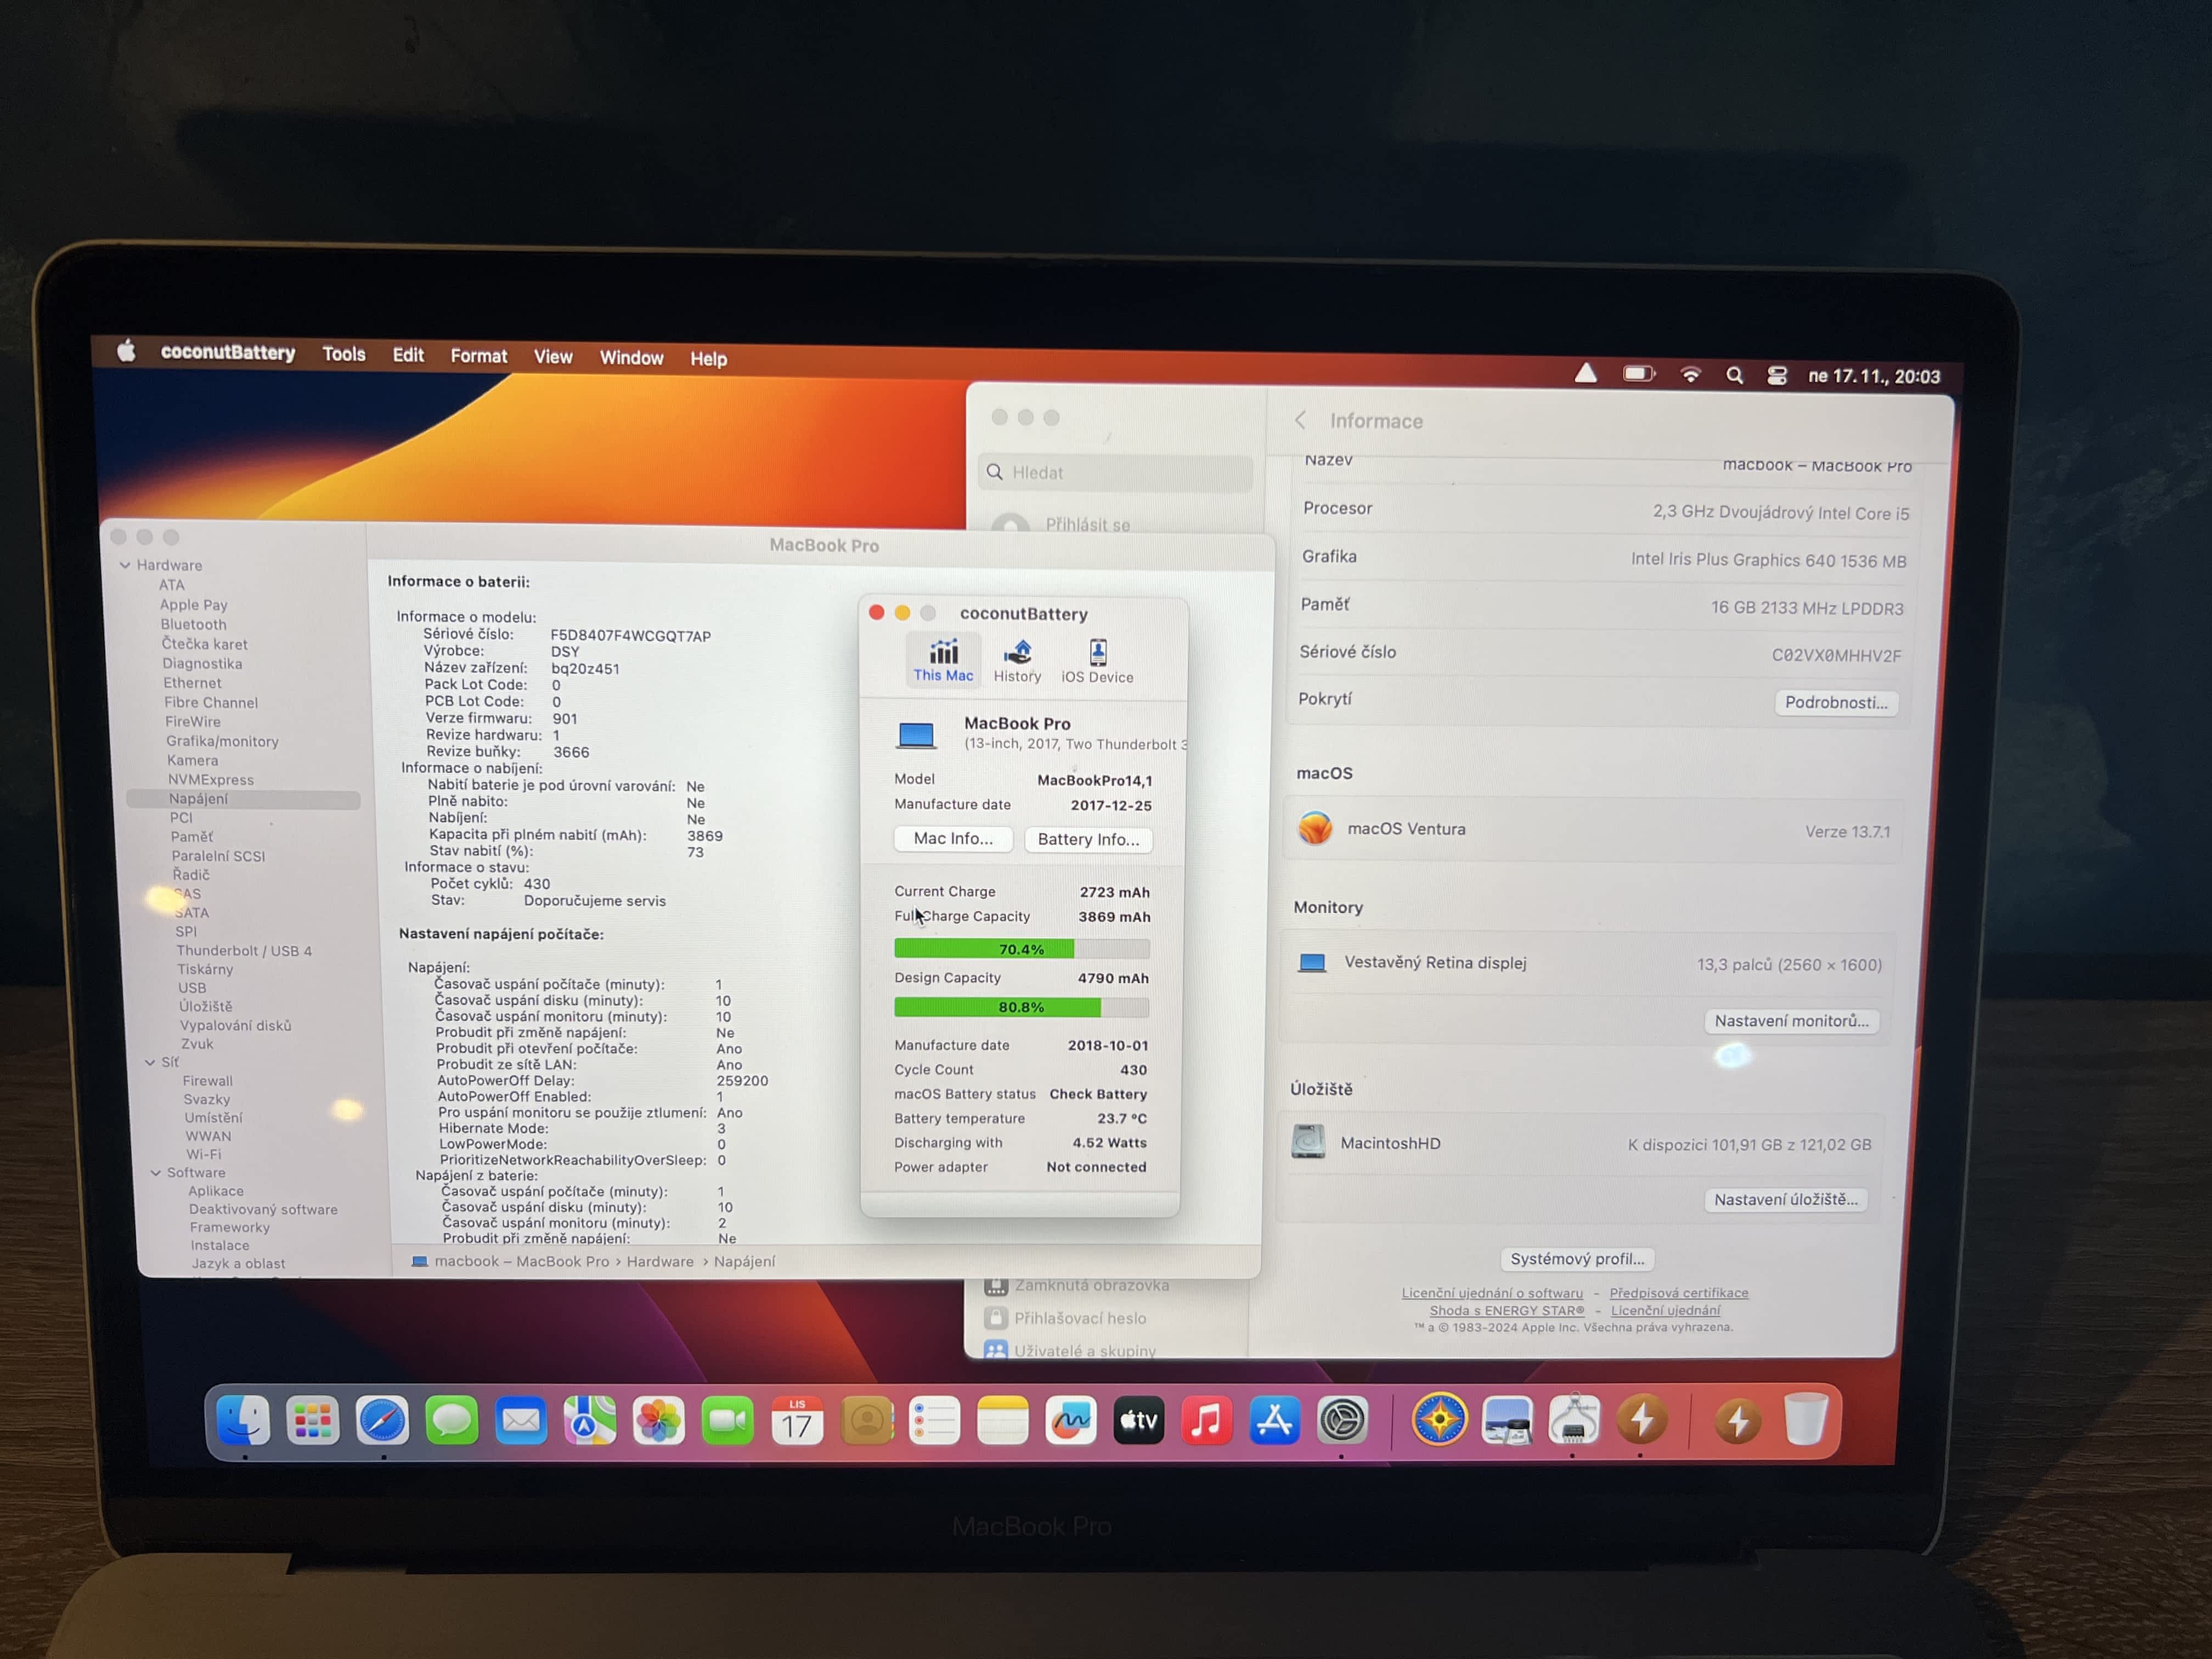Collapse the Hardware tree section
This screenshot has width=2212, height=1659.
click(125, 565)
